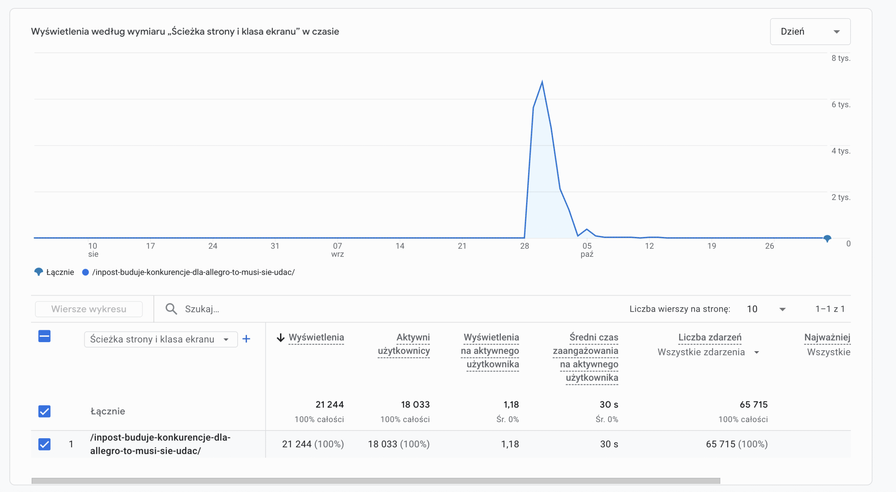Click the Łącznie legend marker icon
This screenshot has width=896, height=492.
click(x=38, y=272)
